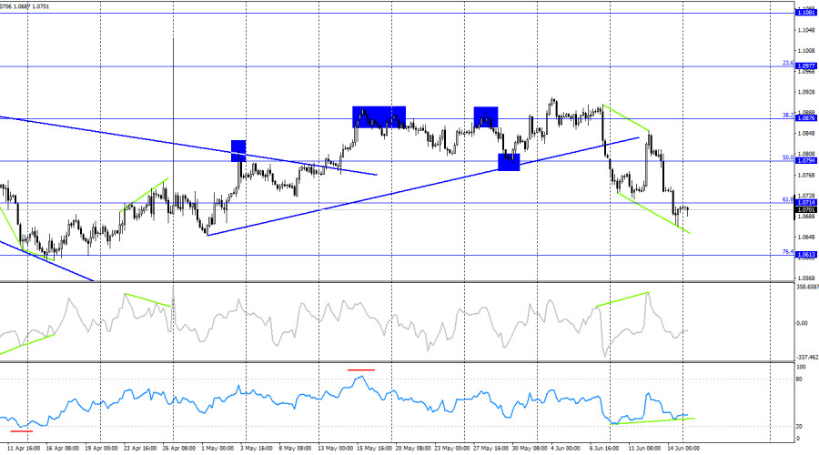Select the blue rectangle near 3 May 16:00
The image size is (819, 455).
click(x=238, y=151)
